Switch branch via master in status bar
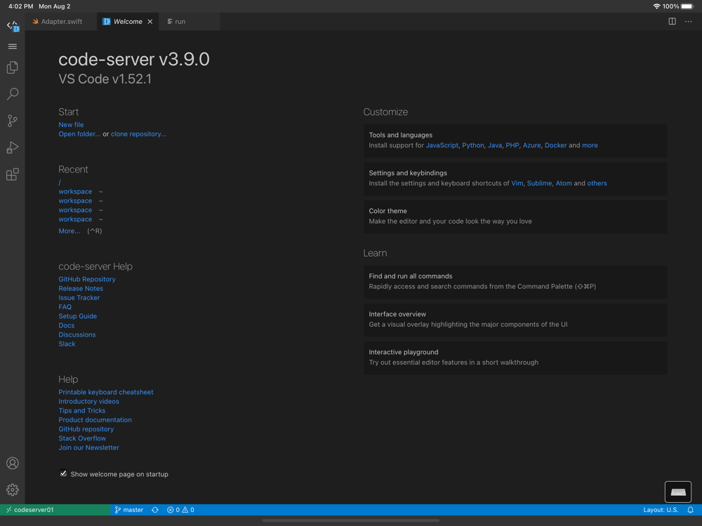The image size is (702, 526). click(129, 510)
